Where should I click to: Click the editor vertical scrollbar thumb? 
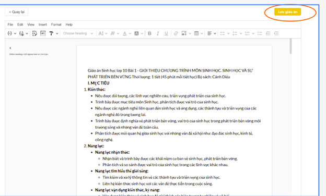click(x=290, y=46)
